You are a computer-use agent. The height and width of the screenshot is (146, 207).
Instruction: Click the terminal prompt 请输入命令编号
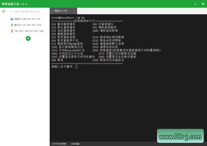pyautogui.click(x=62, y=67)
